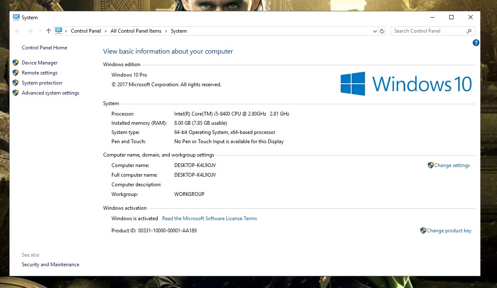Viewport: 497px width, 288px height.
Task: Click the 64-bit Operating System value
Action: (225, 132)
